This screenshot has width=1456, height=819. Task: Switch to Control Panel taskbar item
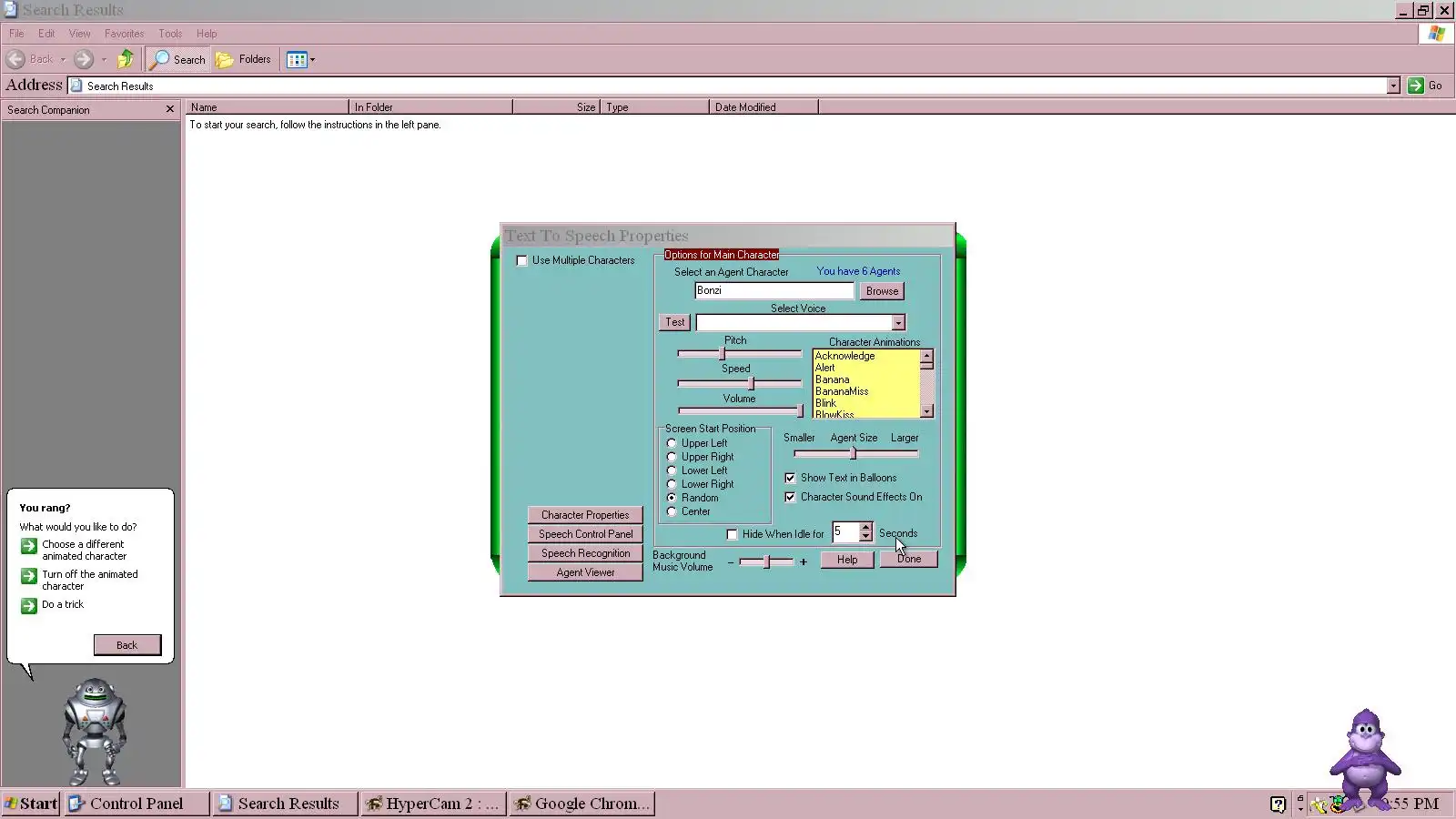coord(137,804)
